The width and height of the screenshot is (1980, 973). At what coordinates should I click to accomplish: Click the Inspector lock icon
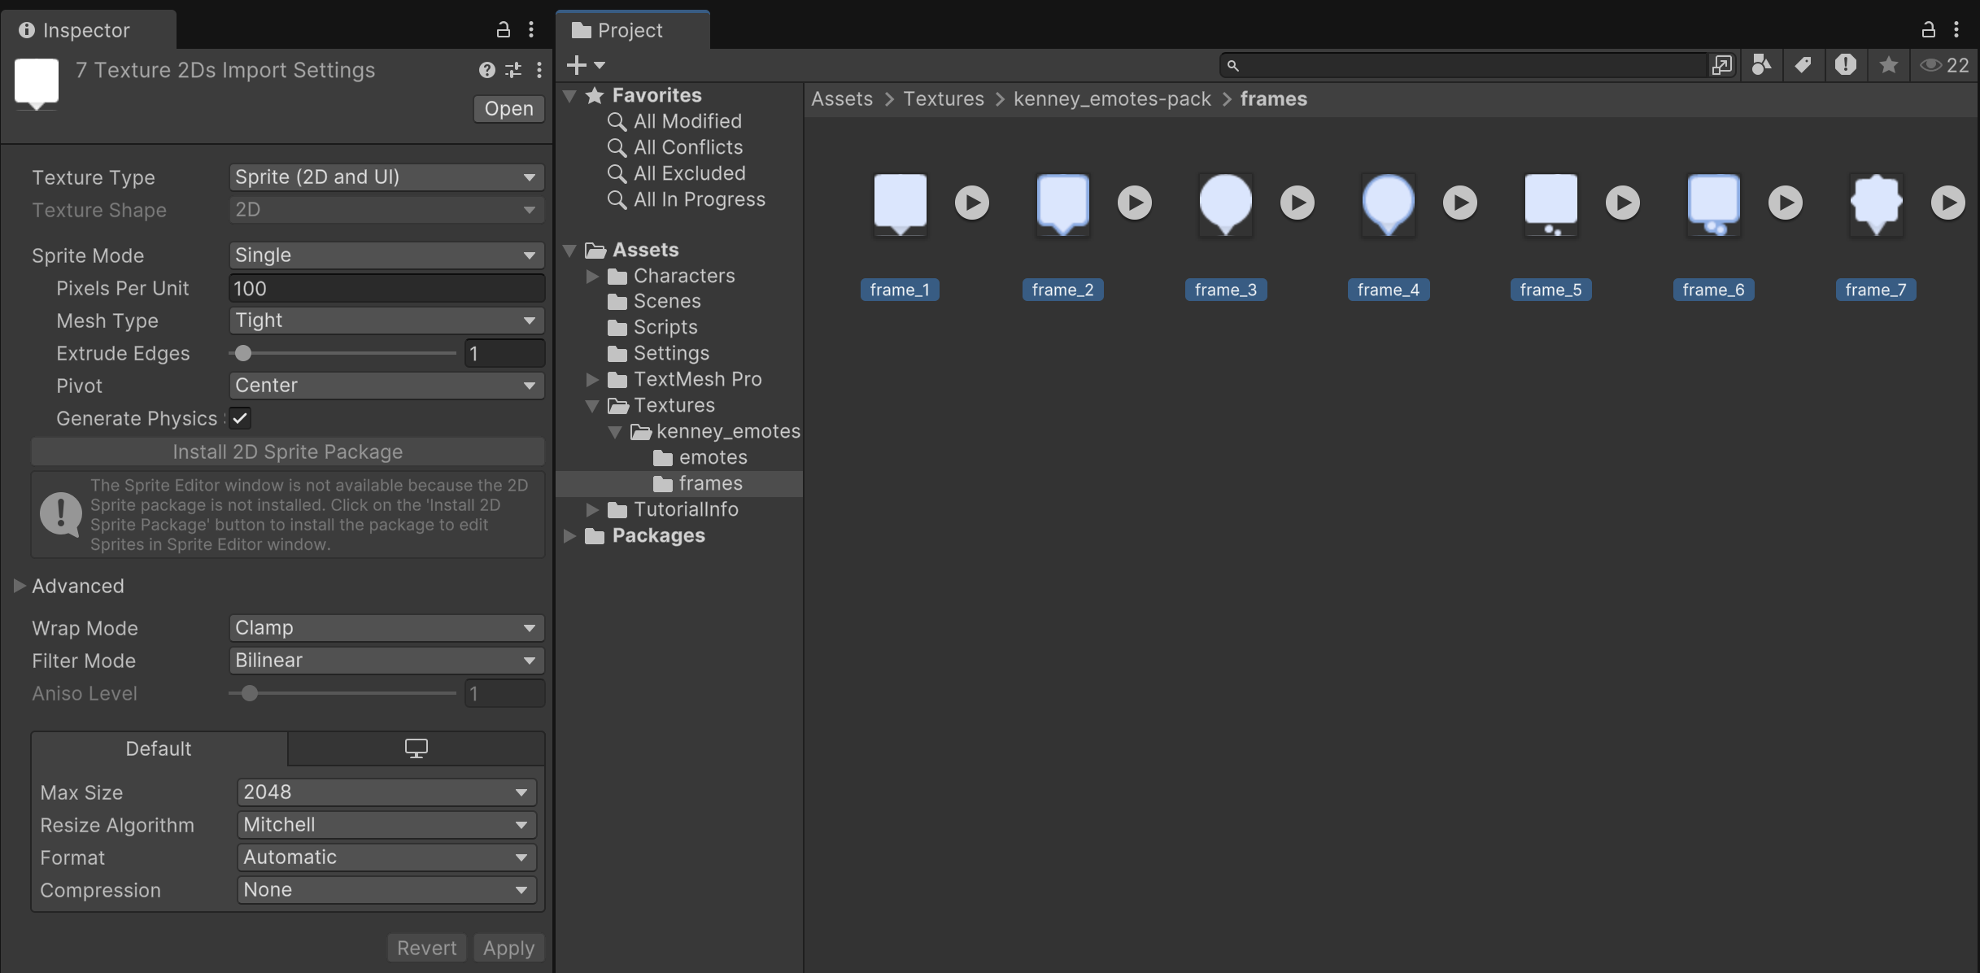(503, 30)
